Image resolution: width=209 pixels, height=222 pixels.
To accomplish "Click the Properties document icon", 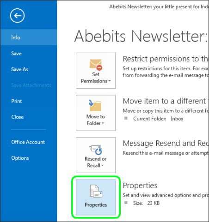I will pyautogui.click(x=96, y=191).
